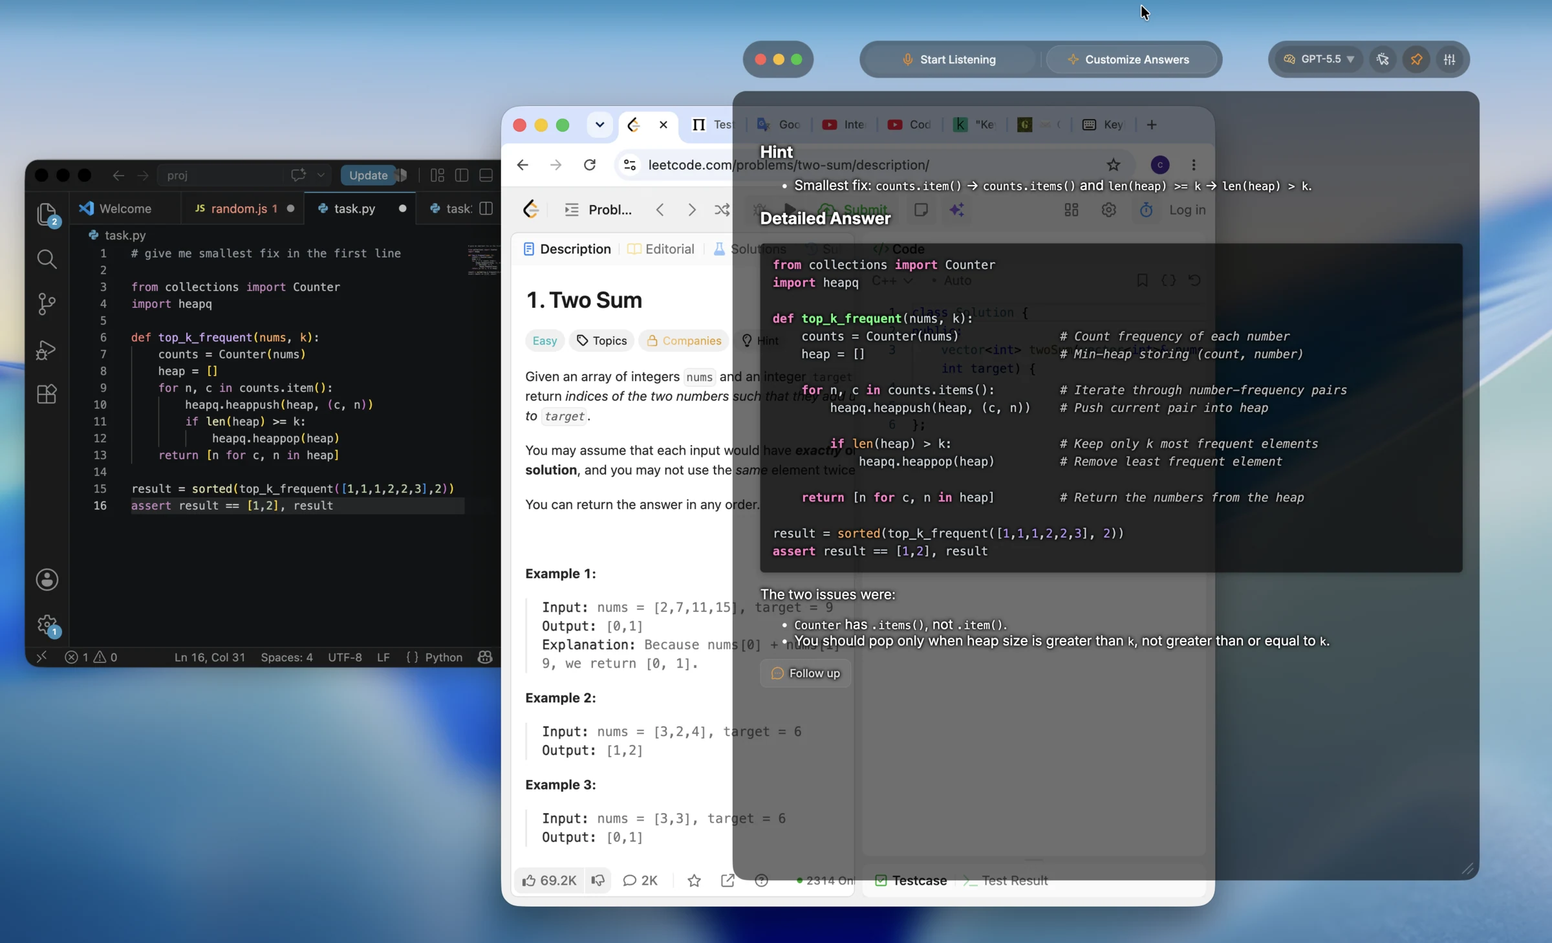Share the problem via share icon
The width and height of the screenshot is (1552, 943).
tap(727, 880)
